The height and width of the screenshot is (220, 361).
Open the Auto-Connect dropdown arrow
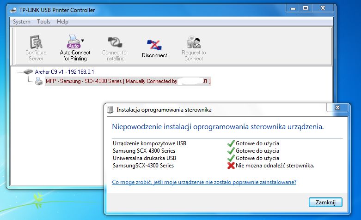click(x=83, y=41)
